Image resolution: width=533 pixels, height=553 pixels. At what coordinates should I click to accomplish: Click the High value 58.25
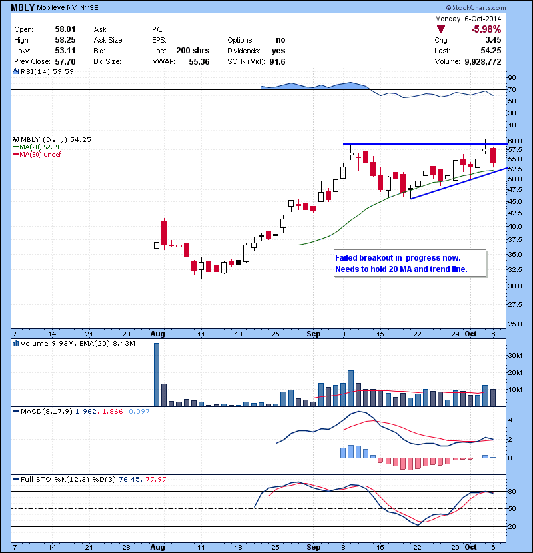pyautogui.click(x=65, y=40)
